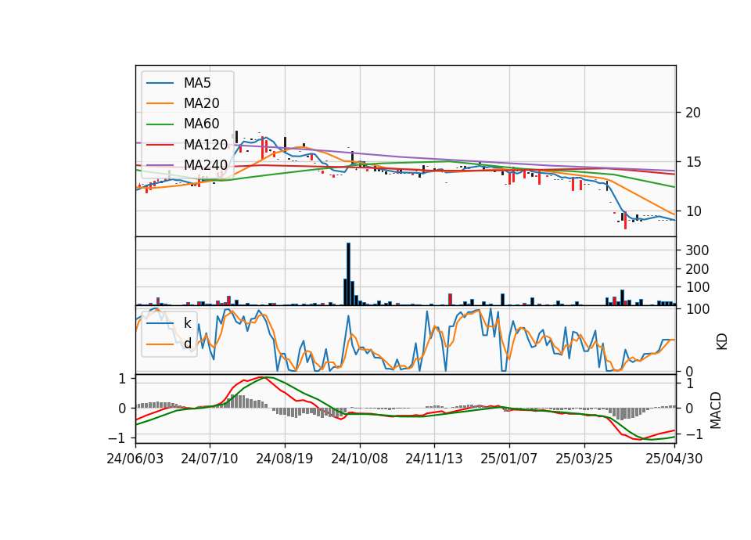Click the MACD axis title
The height and width of the screenshot is (540, 751).
(716, 410)
